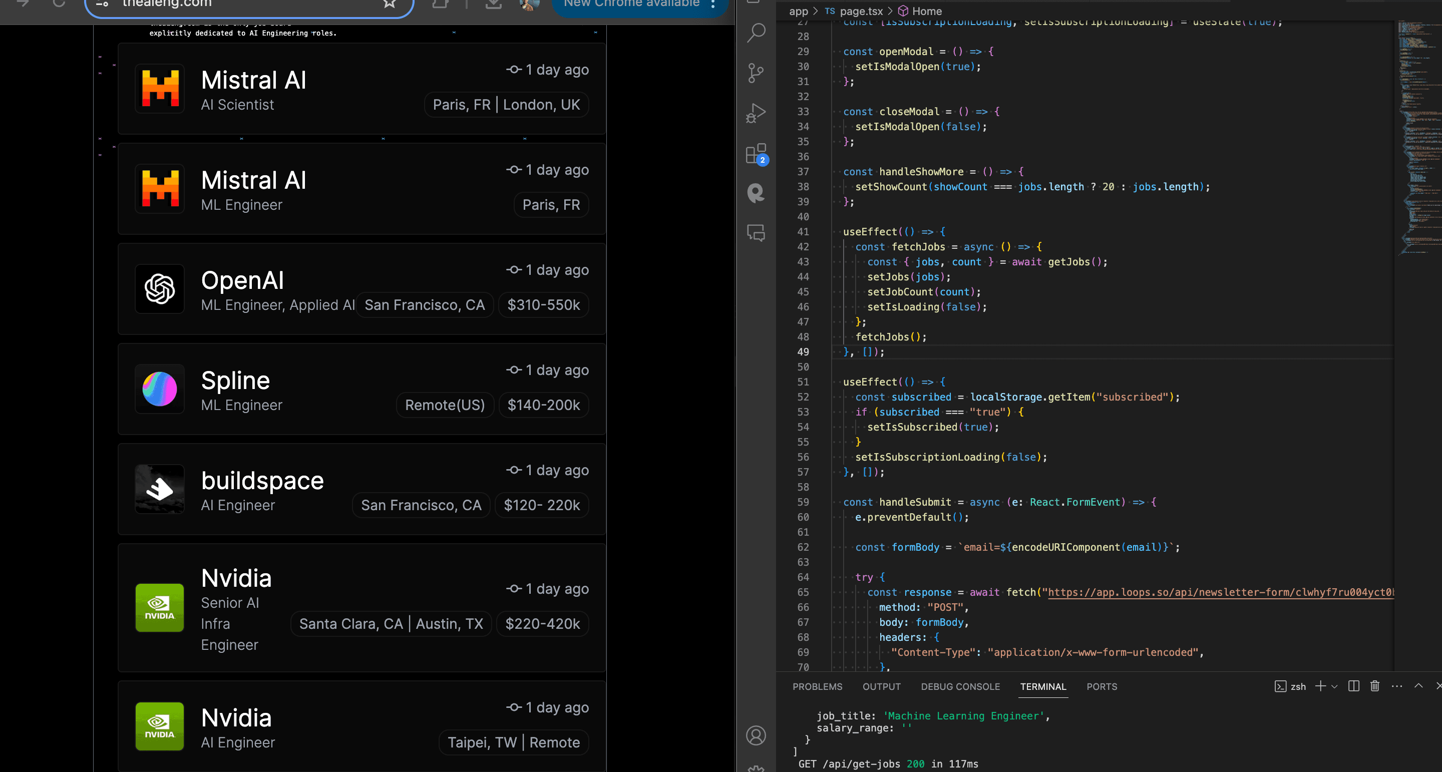Click Paris, FR | London, UK badge

click(507, 105)
